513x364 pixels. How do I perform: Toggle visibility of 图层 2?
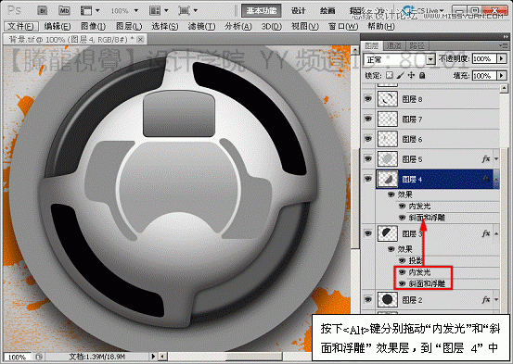[x=368, y=299]
